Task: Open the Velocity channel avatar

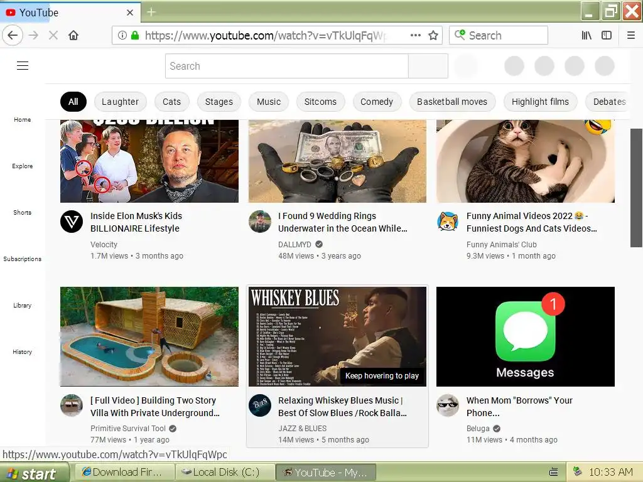Action: [72, 222]
